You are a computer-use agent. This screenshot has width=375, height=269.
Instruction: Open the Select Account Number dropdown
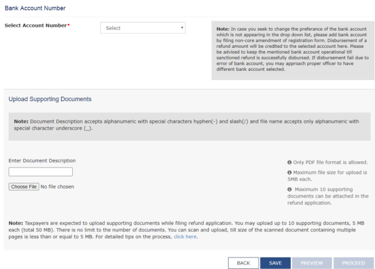(142, 28)
